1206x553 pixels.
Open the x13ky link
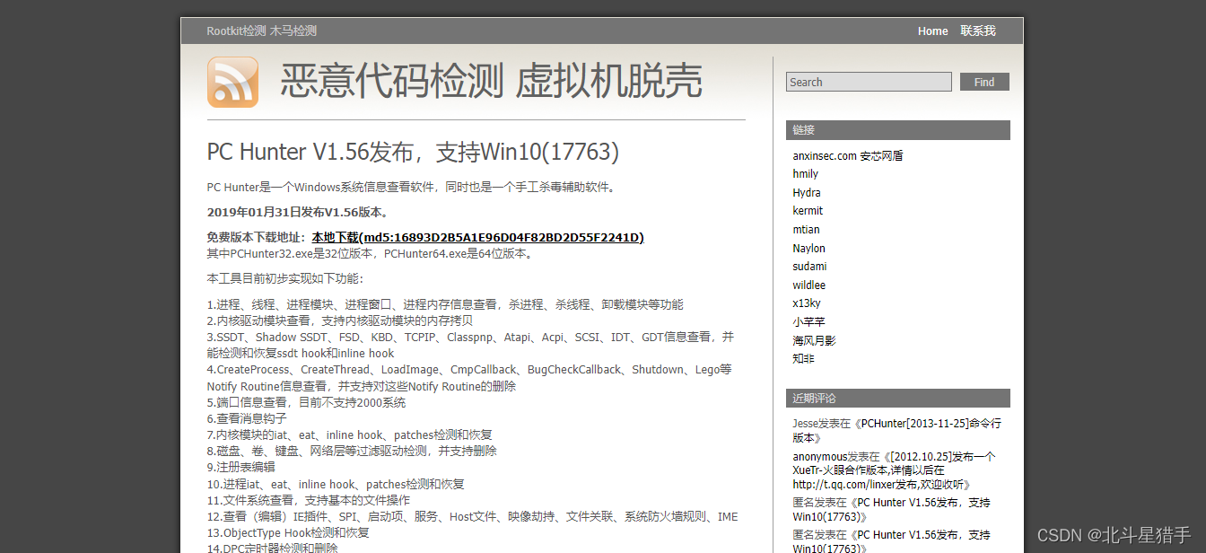[x=806, y=303]
